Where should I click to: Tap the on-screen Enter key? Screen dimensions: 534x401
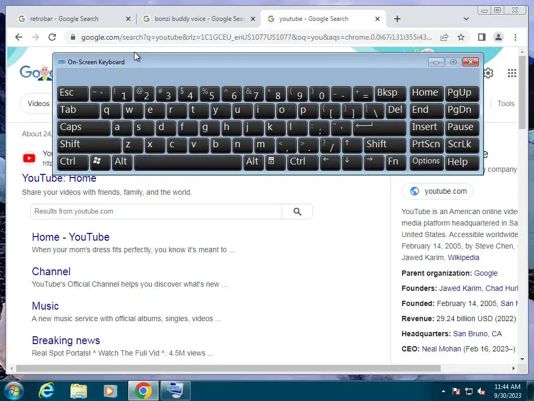(380, 128)
